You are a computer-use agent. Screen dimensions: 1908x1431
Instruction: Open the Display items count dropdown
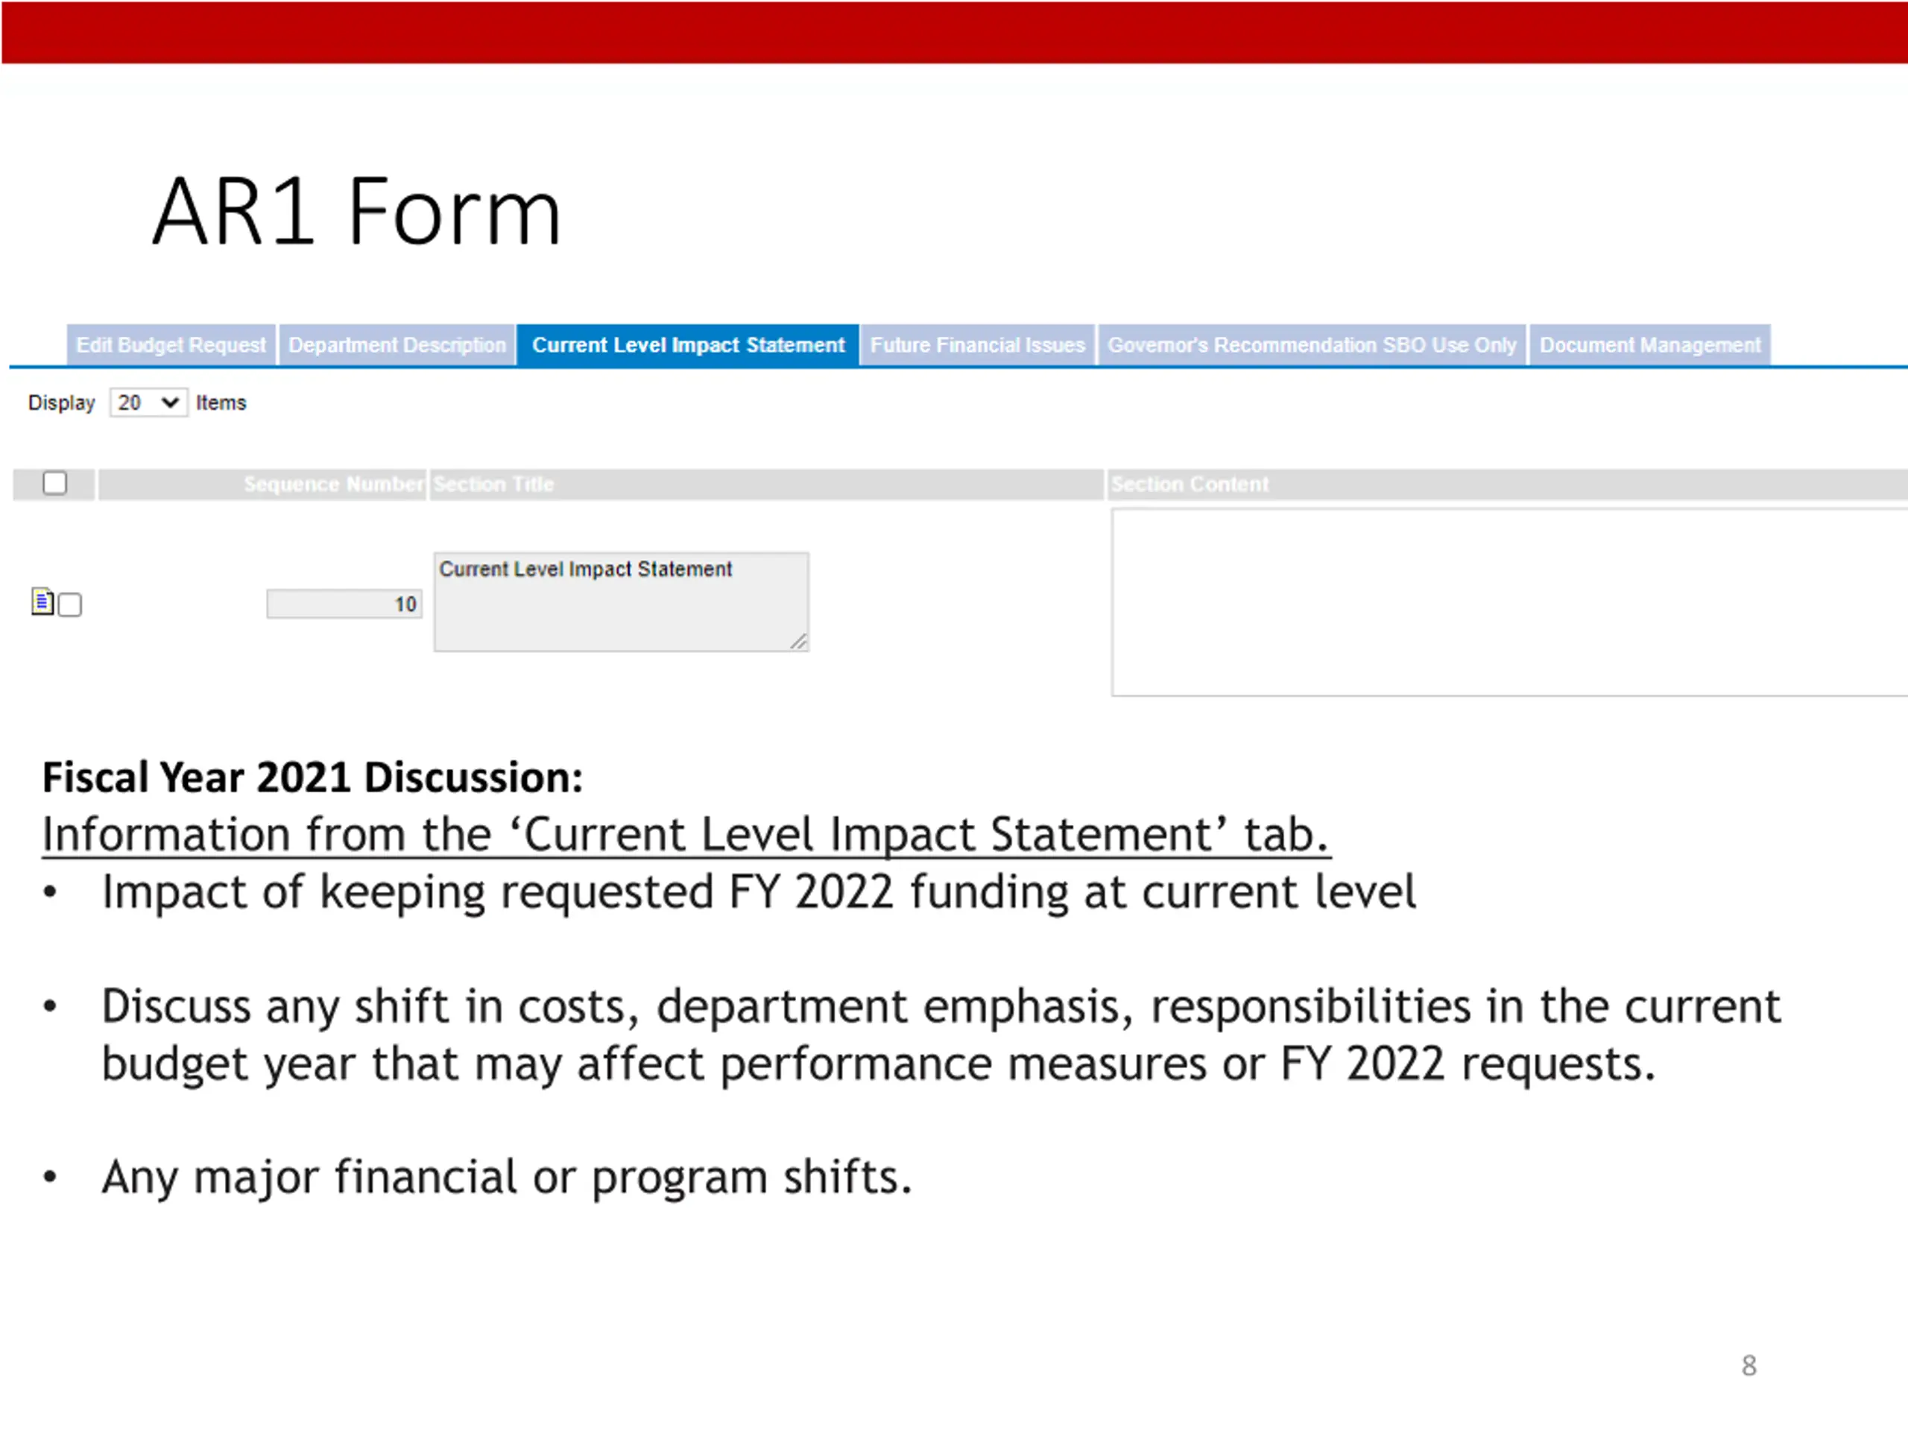(x=148, y=402)
